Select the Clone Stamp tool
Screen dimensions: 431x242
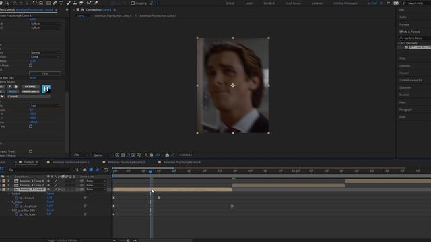point(75,3)
